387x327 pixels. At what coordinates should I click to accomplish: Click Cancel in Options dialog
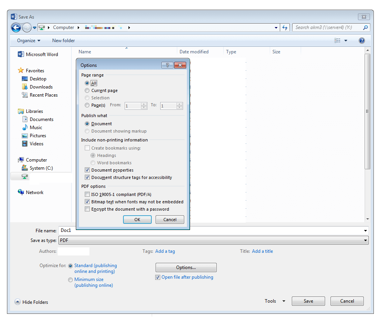click(170, 220)
